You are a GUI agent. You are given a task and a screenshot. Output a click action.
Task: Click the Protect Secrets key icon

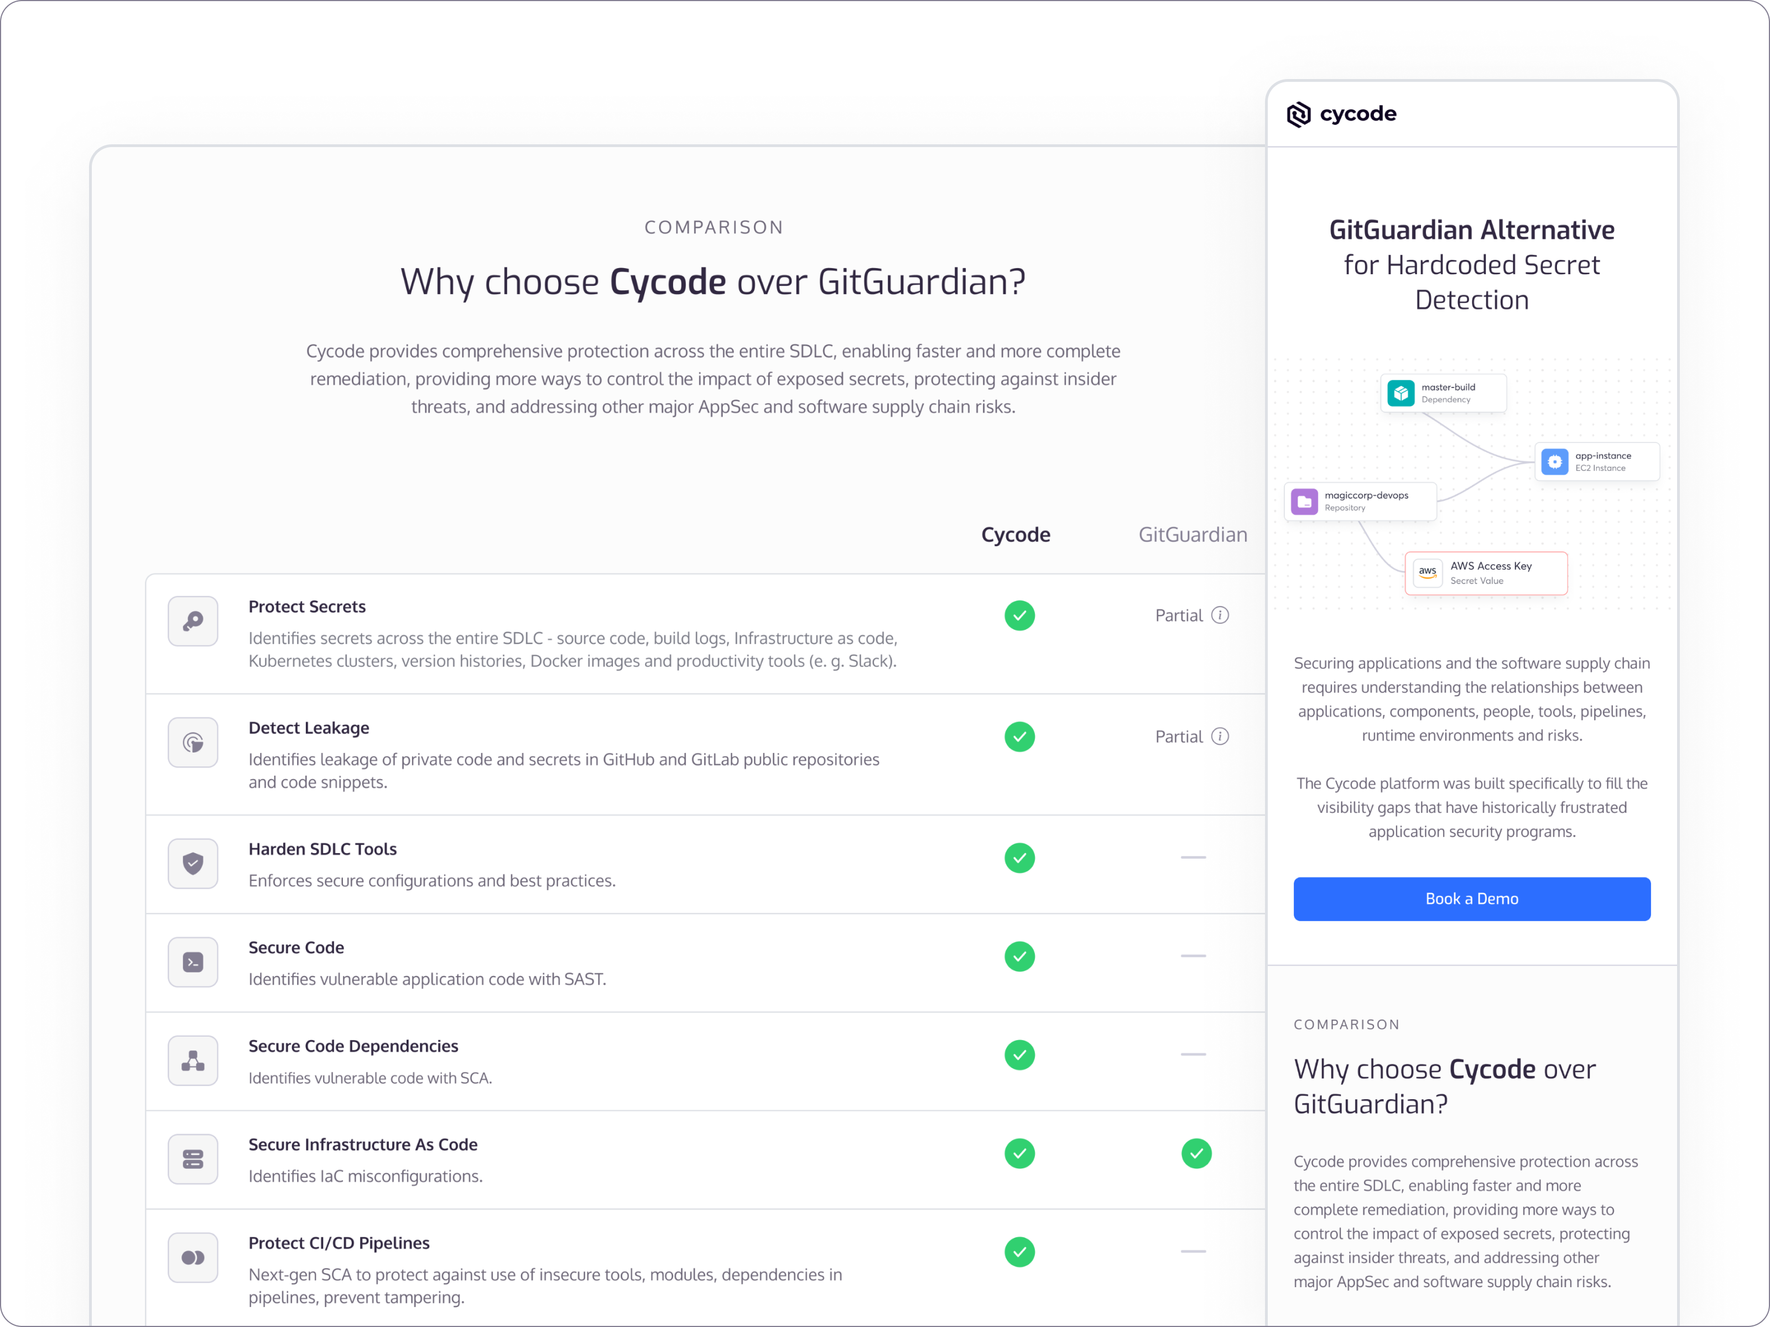click(x=193, y=621)
